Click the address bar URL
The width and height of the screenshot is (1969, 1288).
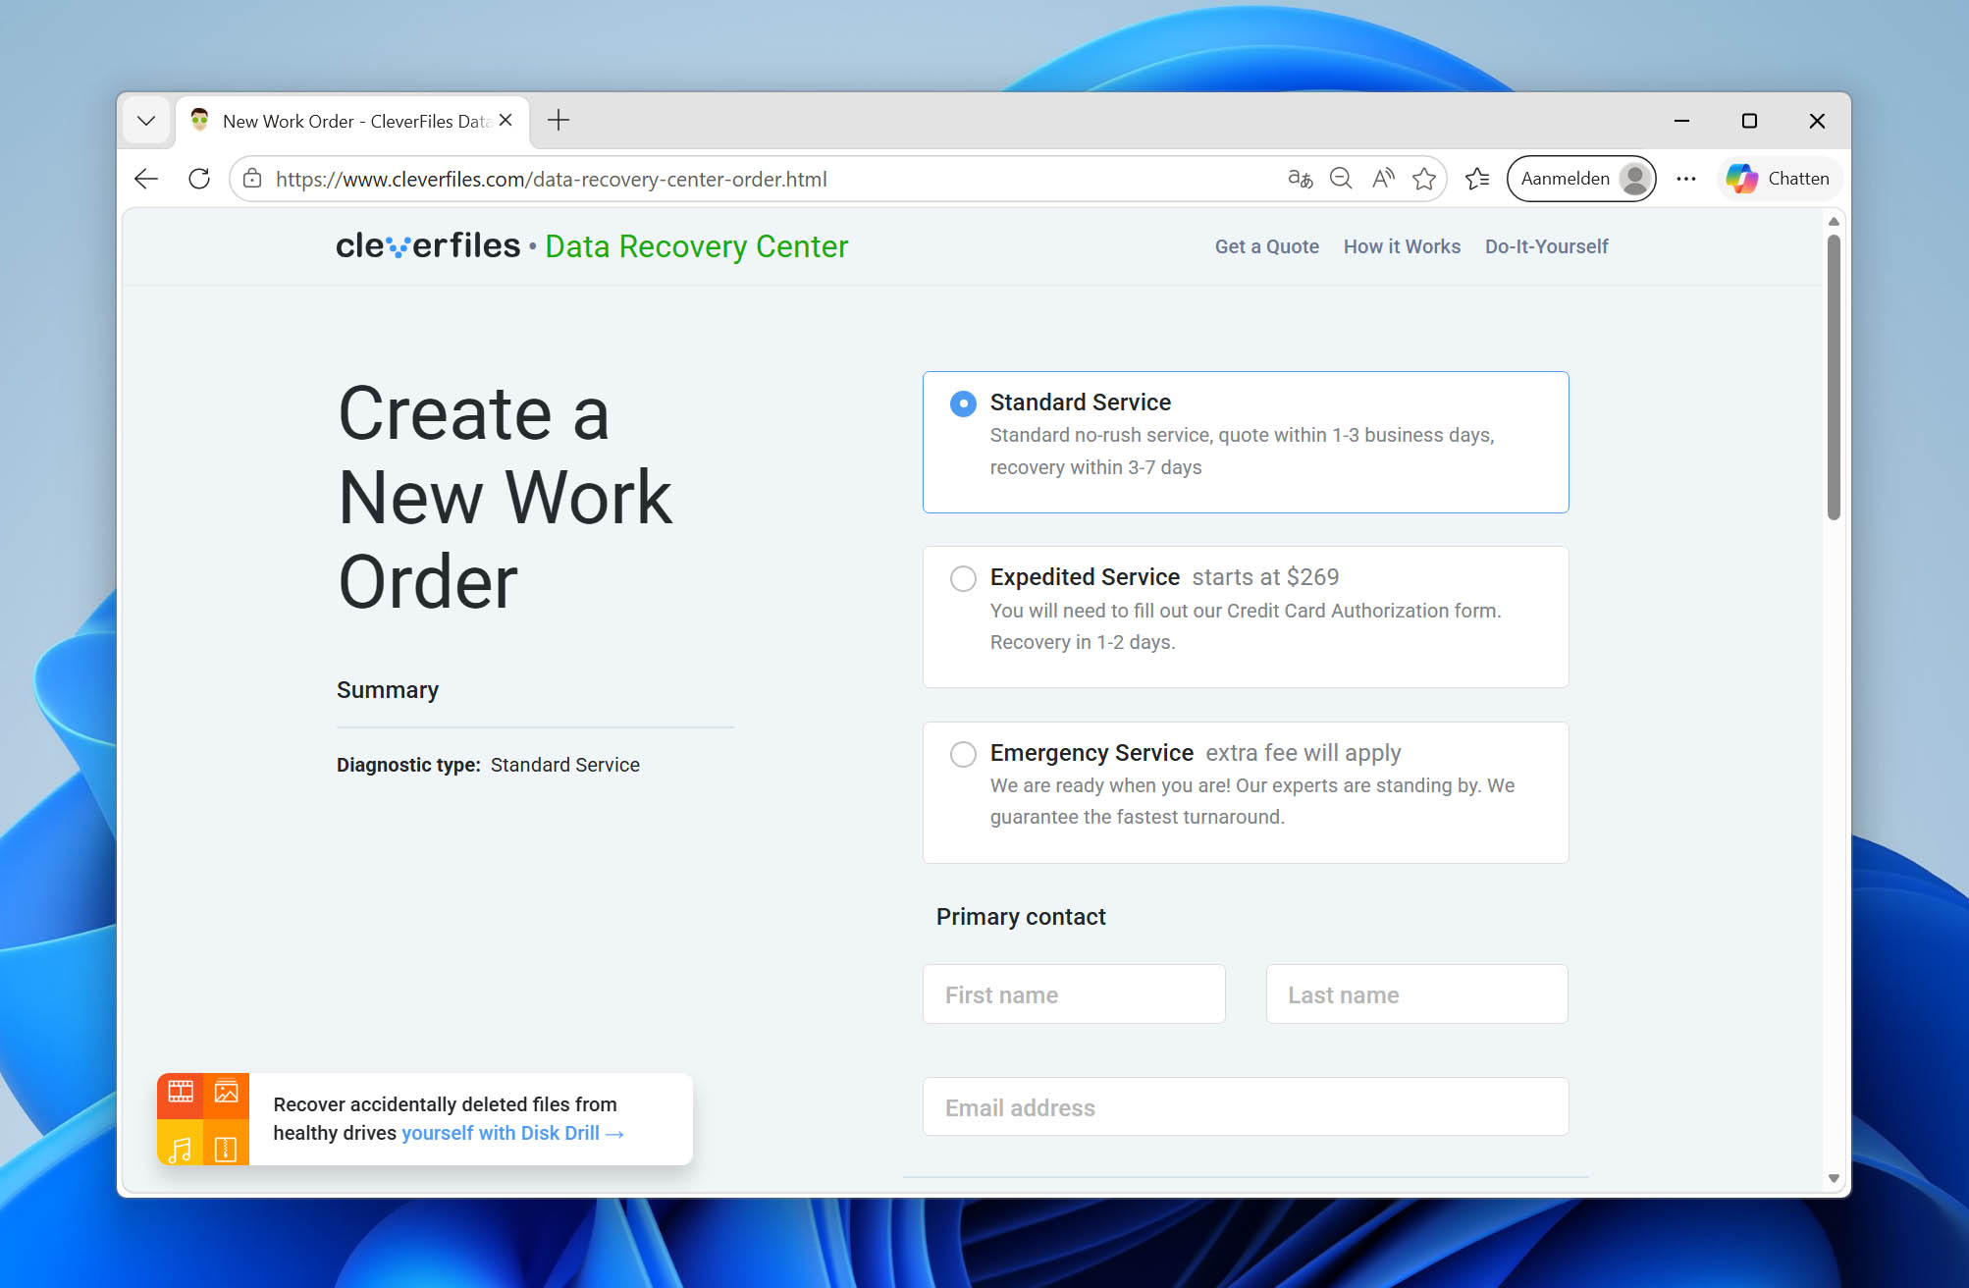551,179
